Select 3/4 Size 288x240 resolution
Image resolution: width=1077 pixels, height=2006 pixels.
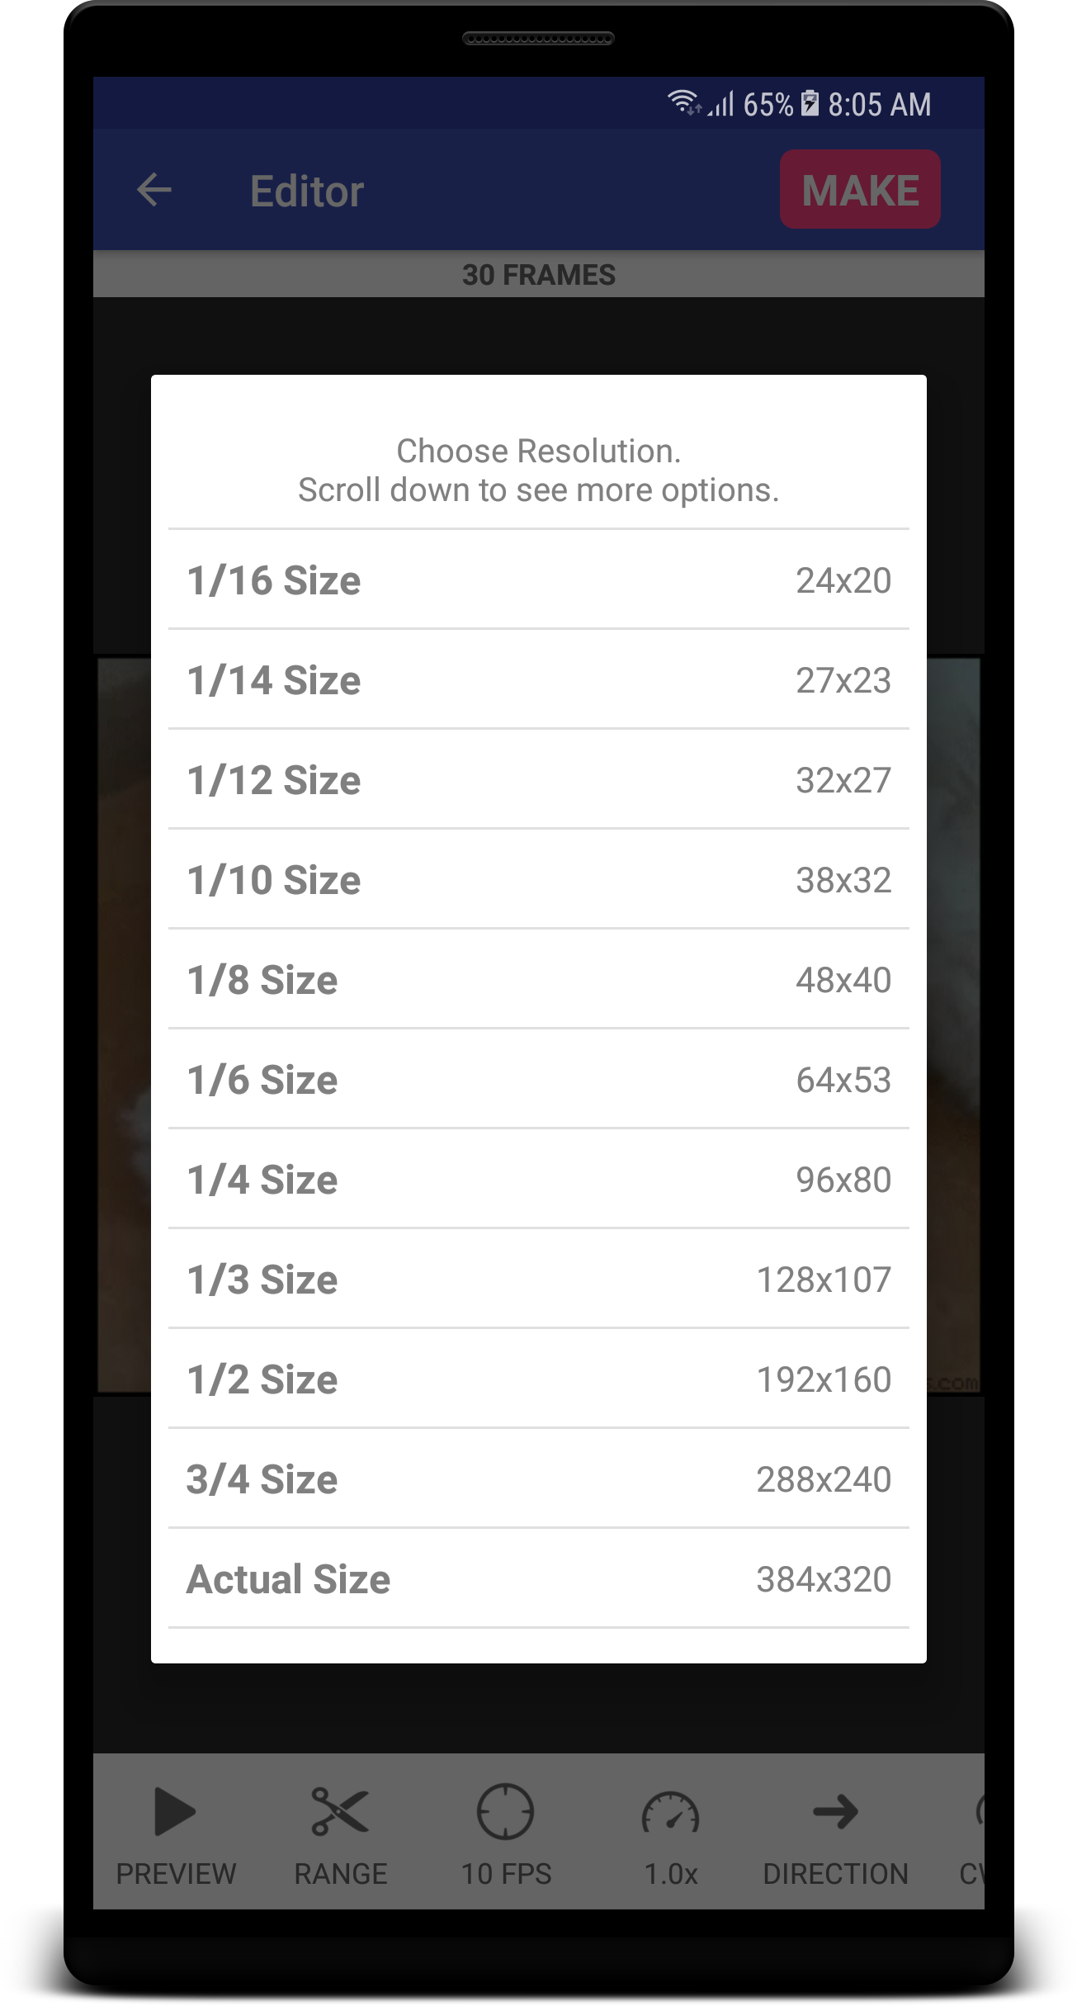coord(539,1479)
